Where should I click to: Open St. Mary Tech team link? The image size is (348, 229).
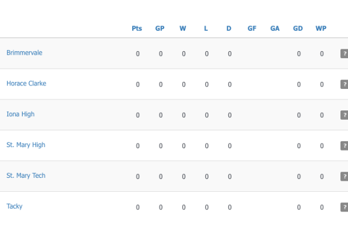pos(26,176)
